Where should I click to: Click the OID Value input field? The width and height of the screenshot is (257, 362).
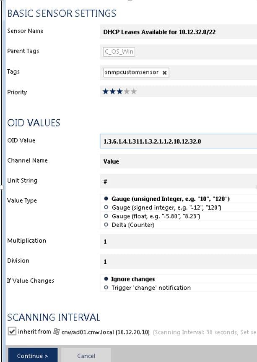click(x=179, y=141)
